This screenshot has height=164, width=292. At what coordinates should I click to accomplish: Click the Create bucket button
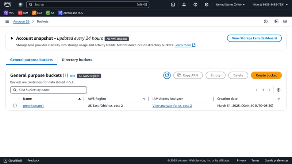click(x=266, y=75)
